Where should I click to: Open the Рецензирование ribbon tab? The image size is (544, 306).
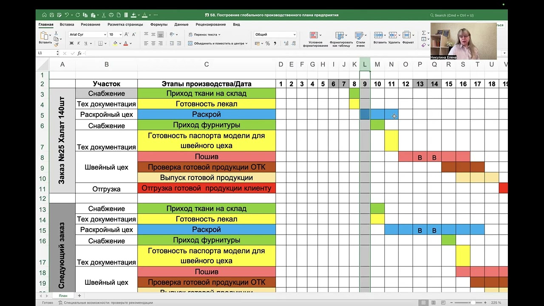click(x=211, y=25)
